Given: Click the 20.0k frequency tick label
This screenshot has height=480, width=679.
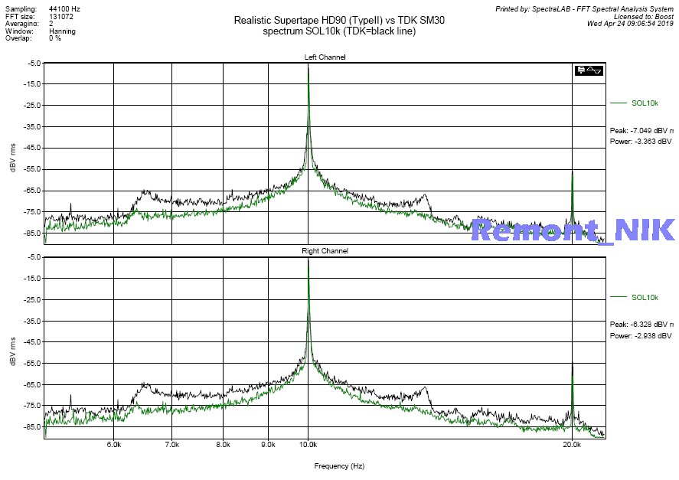Looking at the screenshot, I should [572, 445].
